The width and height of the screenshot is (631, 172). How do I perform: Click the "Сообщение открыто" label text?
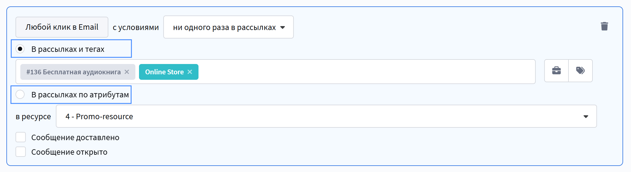point(69,152)
